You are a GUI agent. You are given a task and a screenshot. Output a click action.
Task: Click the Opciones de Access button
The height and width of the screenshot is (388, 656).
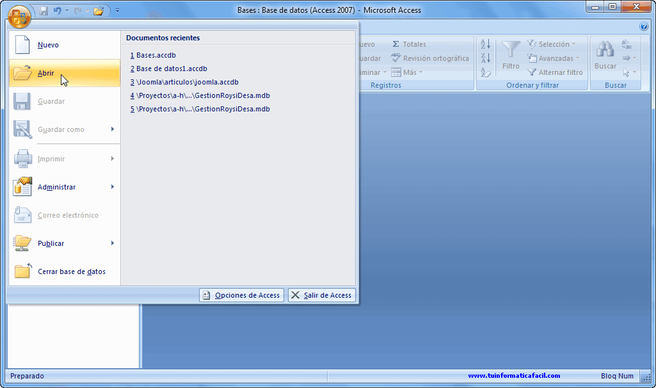click(x=242, y=295)
